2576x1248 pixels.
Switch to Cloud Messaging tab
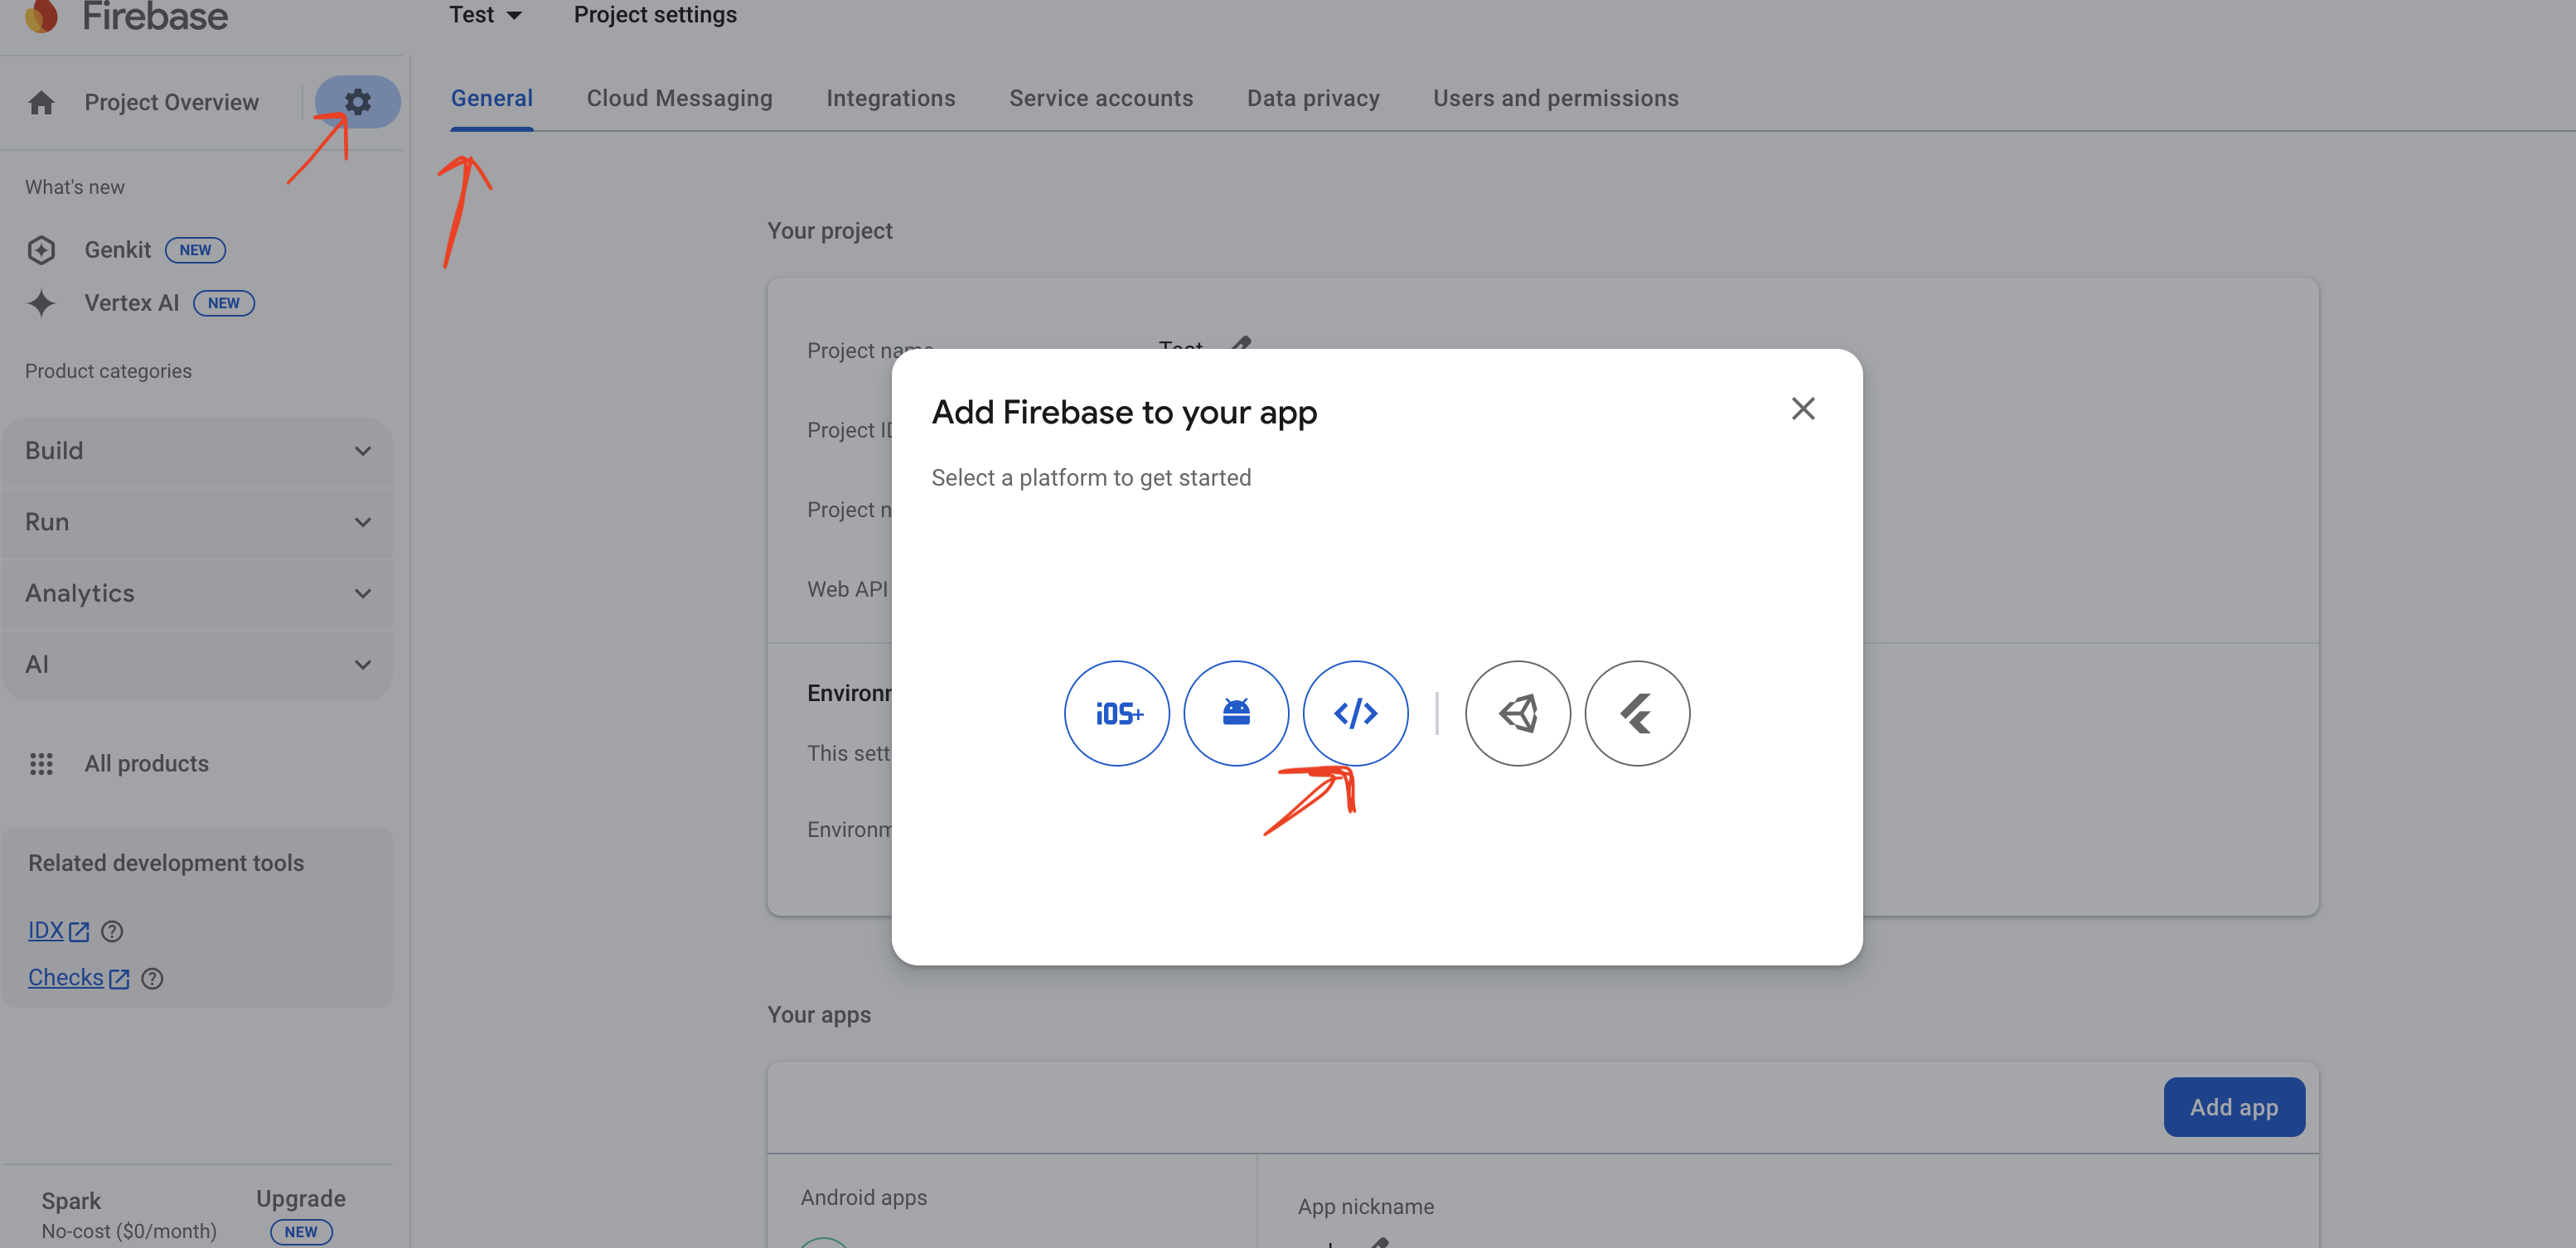pyautogui.click(x=679, y=98)
